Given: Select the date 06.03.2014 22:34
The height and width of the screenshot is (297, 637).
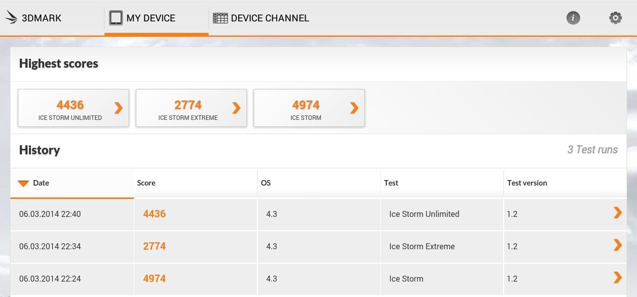Looking at the screenshot, I should coord(50,246).
